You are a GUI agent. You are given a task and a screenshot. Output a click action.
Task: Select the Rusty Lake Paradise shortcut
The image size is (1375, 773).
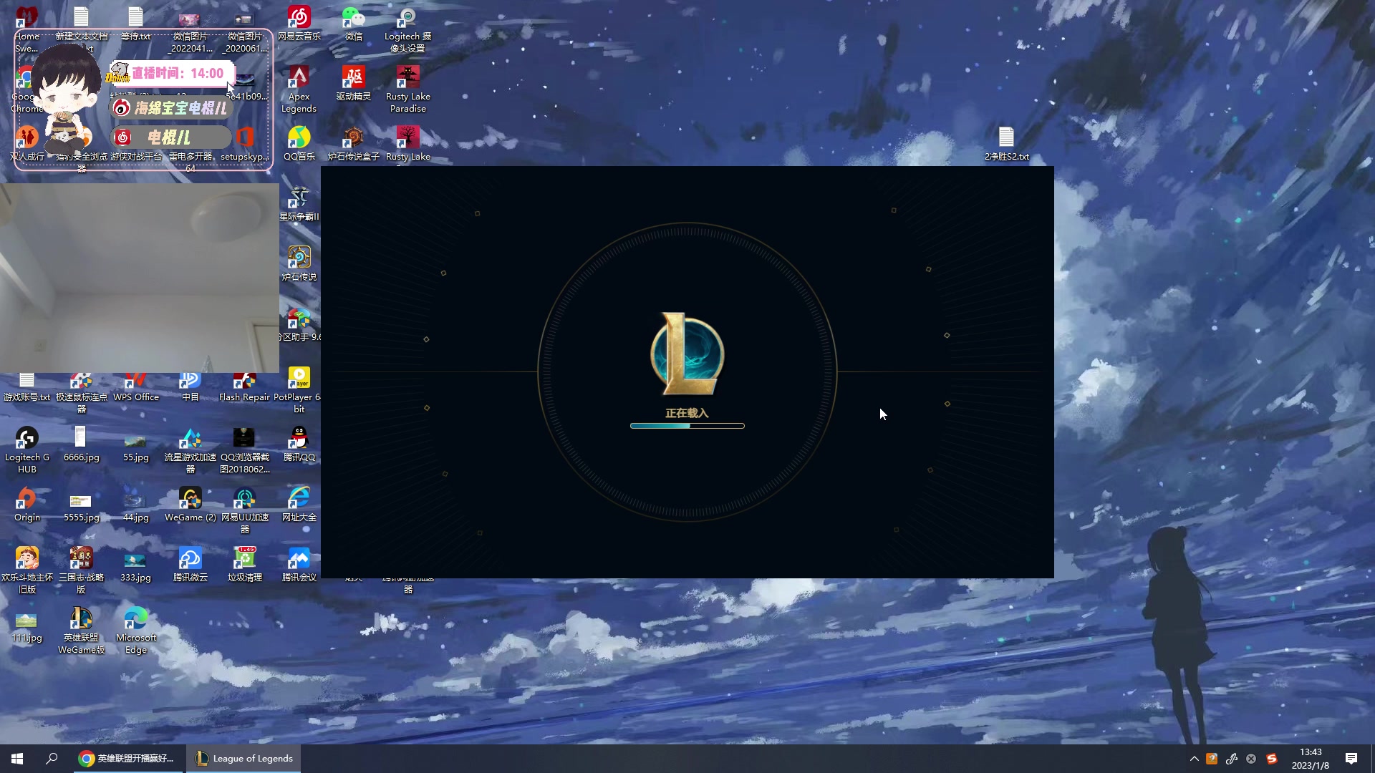pyautogui.click(x=408, y=89)
